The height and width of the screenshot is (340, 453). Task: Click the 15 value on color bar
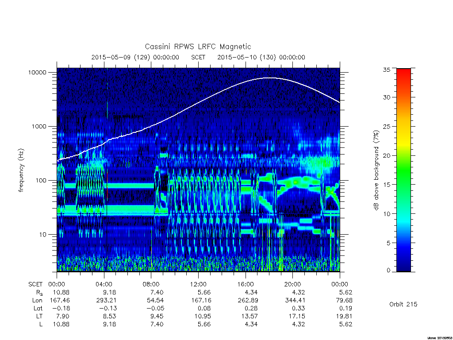click(386, 185)
